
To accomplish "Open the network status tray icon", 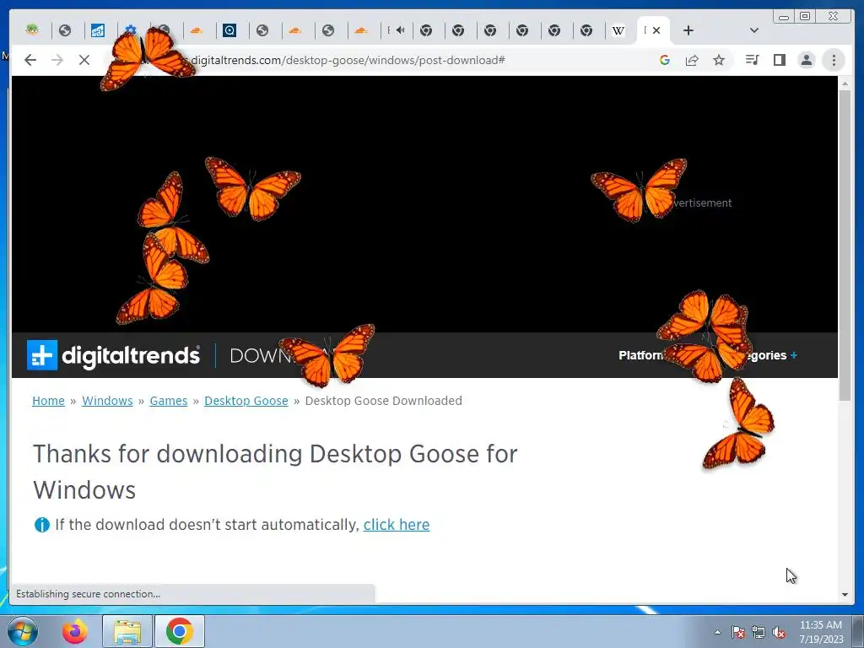I will pos(759,632).
